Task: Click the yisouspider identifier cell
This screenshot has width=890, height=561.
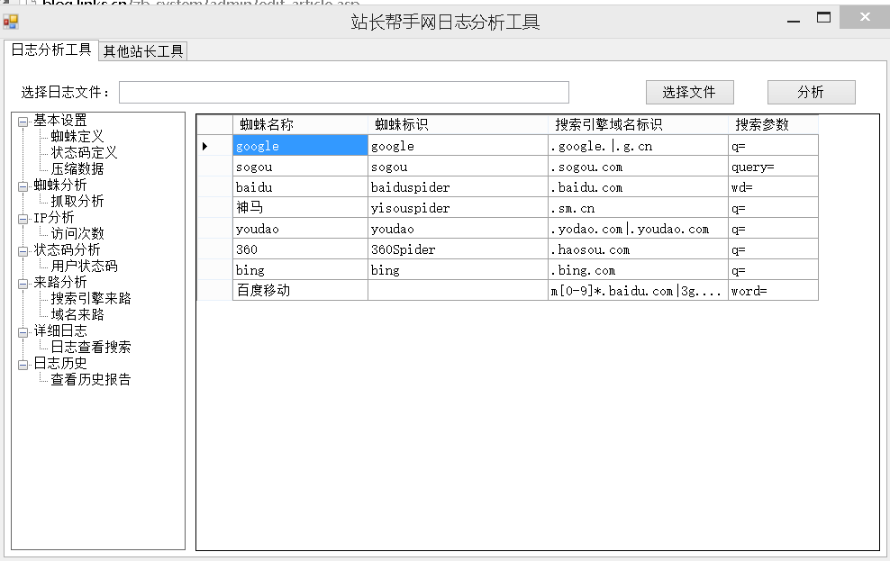Action: click(x=458, y=208)
